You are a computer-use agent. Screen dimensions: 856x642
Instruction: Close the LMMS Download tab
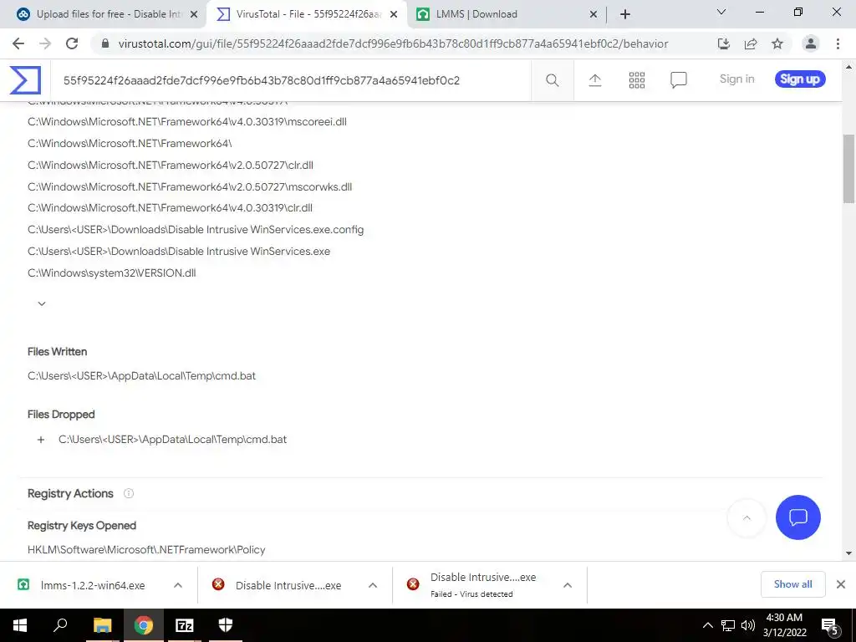pyautogui.click(x=594, y=15)
